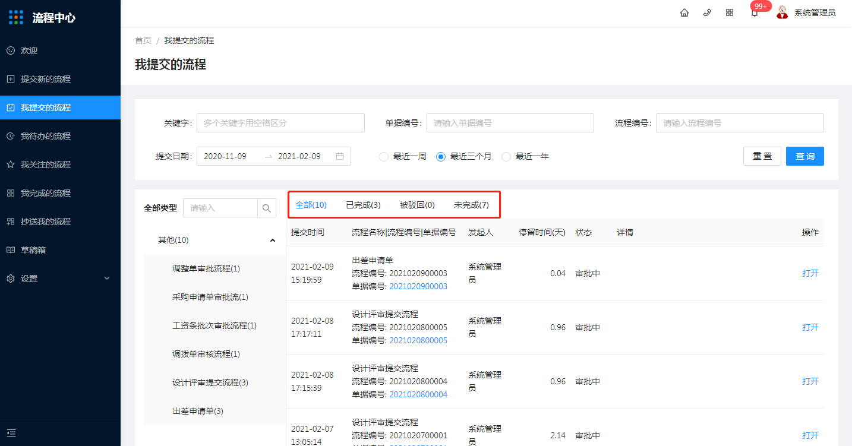
Task: Click the book icon beside 草稿箱
Action: click(11, 250)
